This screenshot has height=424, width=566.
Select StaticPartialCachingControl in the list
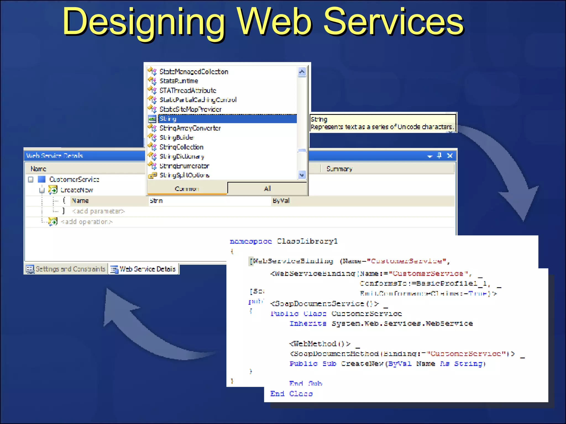[x=198, y=100]
